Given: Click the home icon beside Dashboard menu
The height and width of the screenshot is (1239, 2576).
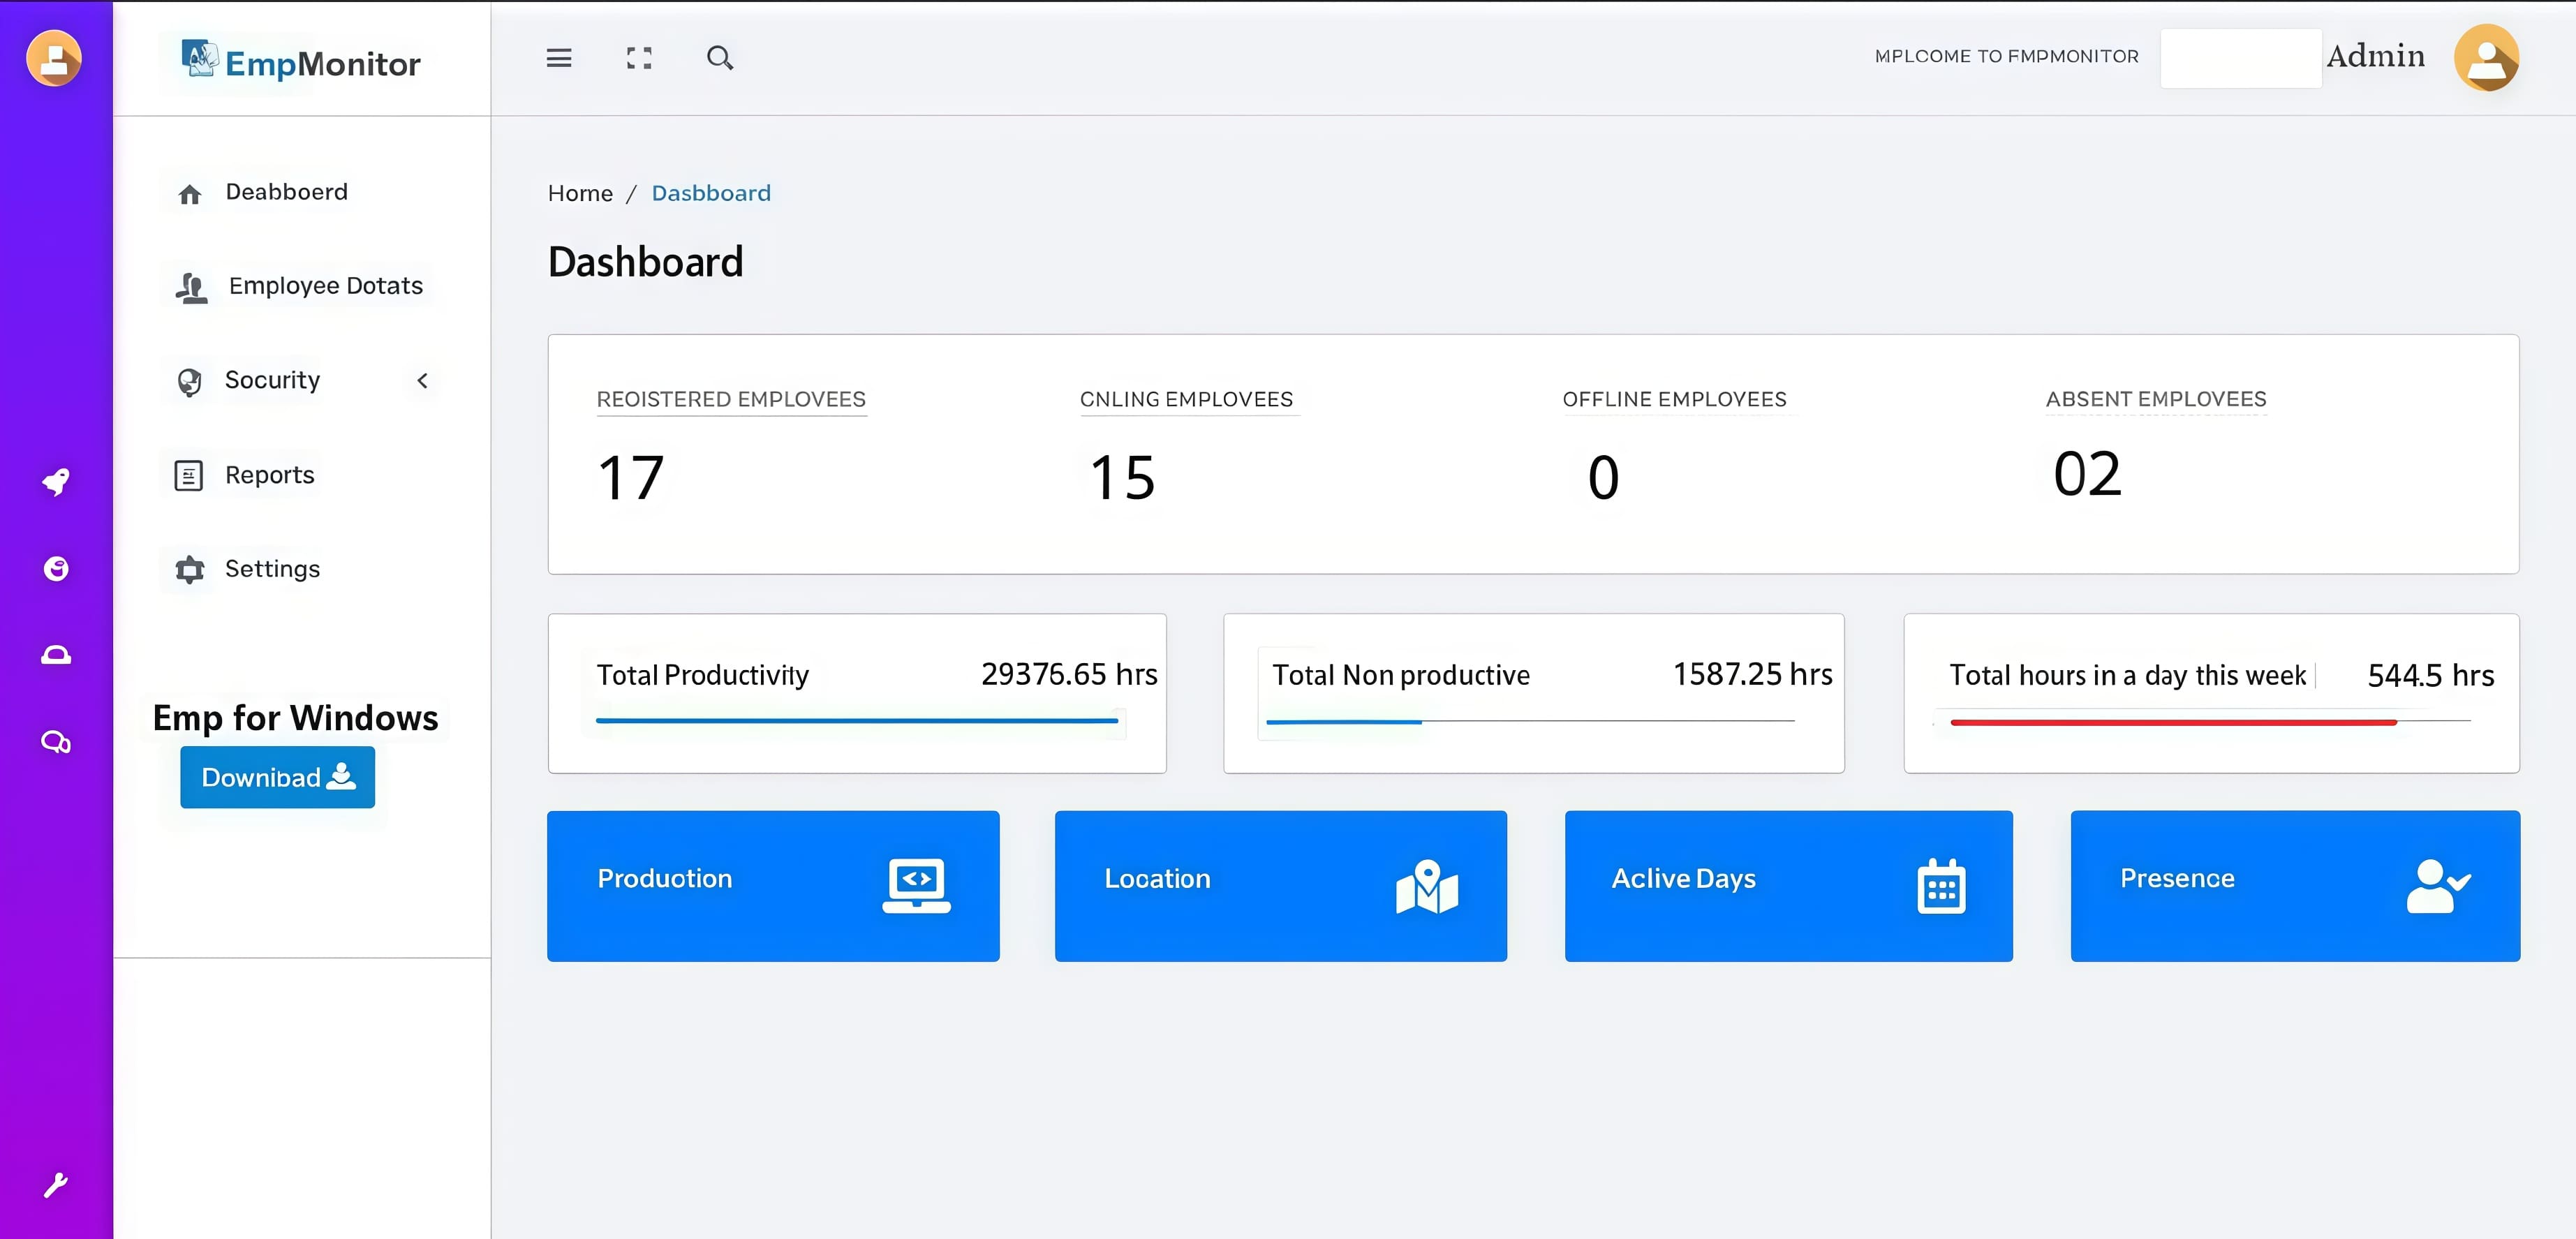Looking at the screenshot, I should tap(190, 194).
